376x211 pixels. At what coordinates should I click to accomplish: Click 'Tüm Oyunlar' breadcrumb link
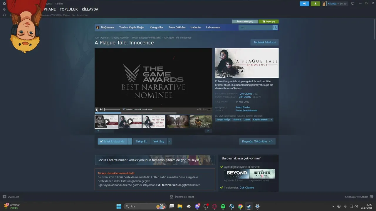tap(102, 38)
